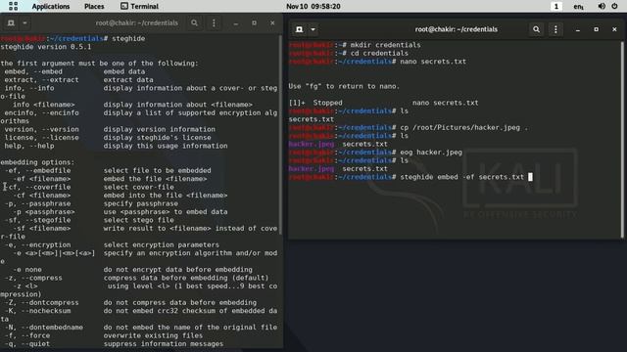Click the '-ef, --embedfile' option text
Image resolution: width=627 pixels, height=352 pixels.
pyautogui.click(x=37, y=170)
